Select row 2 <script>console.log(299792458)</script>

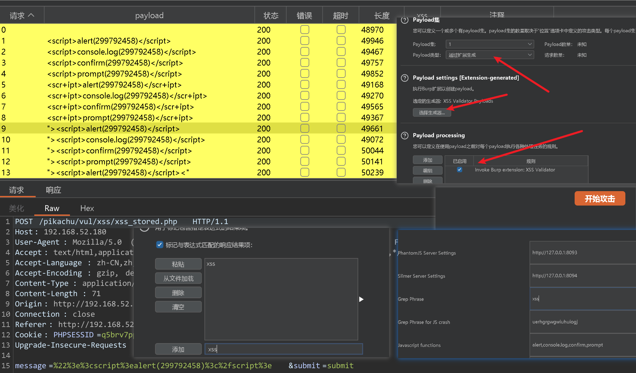coord(198,52)
